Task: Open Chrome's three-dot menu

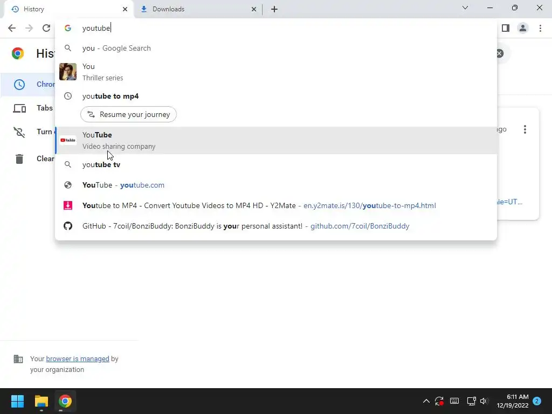Action: click(540, 28)
